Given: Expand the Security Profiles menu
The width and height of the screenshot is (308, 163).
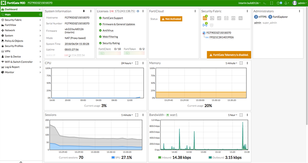Looking at the screenshot, I should click(21, 46).
